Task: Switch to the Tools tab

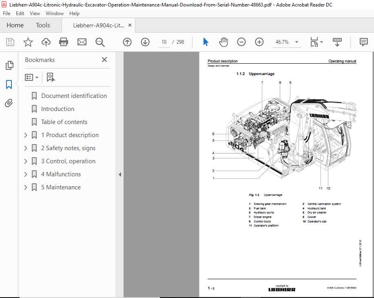Action: click(x=43, y=25)
